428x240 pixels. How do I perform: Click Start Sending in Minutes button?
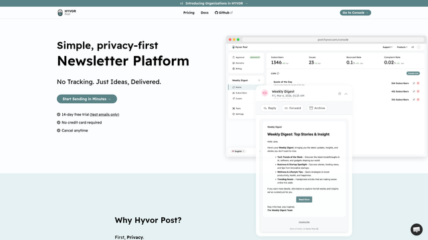(x=87, y=99)
